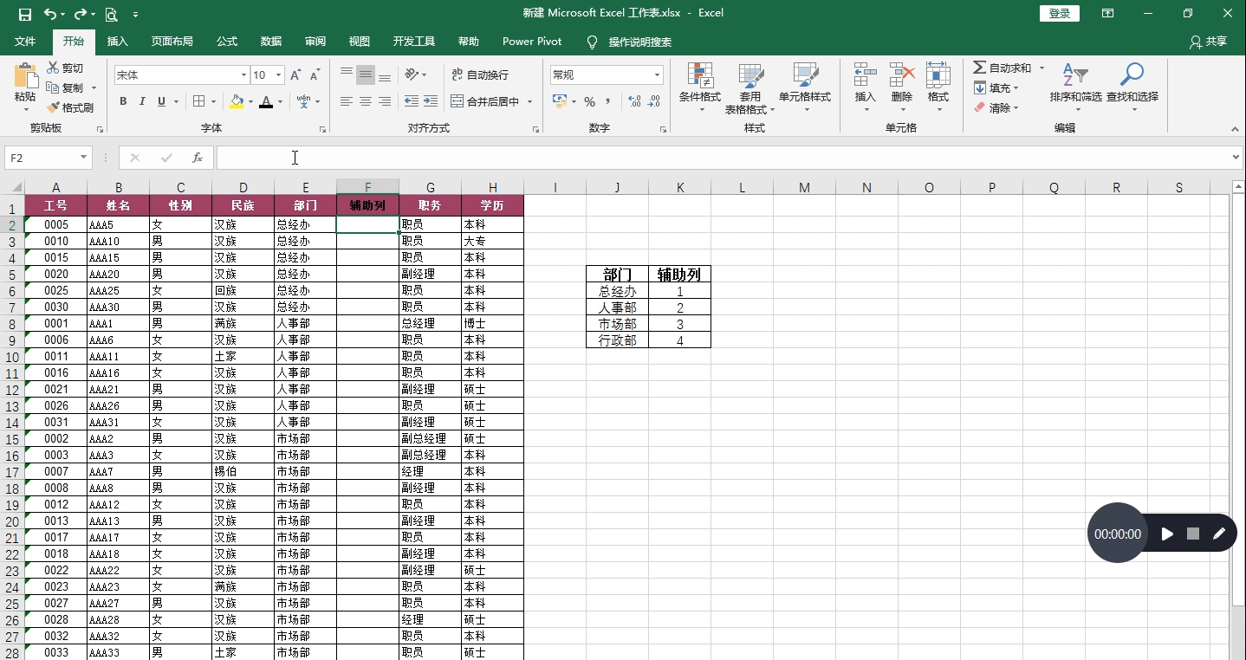Toggle center horizontal alignment
This screenshot has width=1246, height=660.
click(x=366, y=101)
